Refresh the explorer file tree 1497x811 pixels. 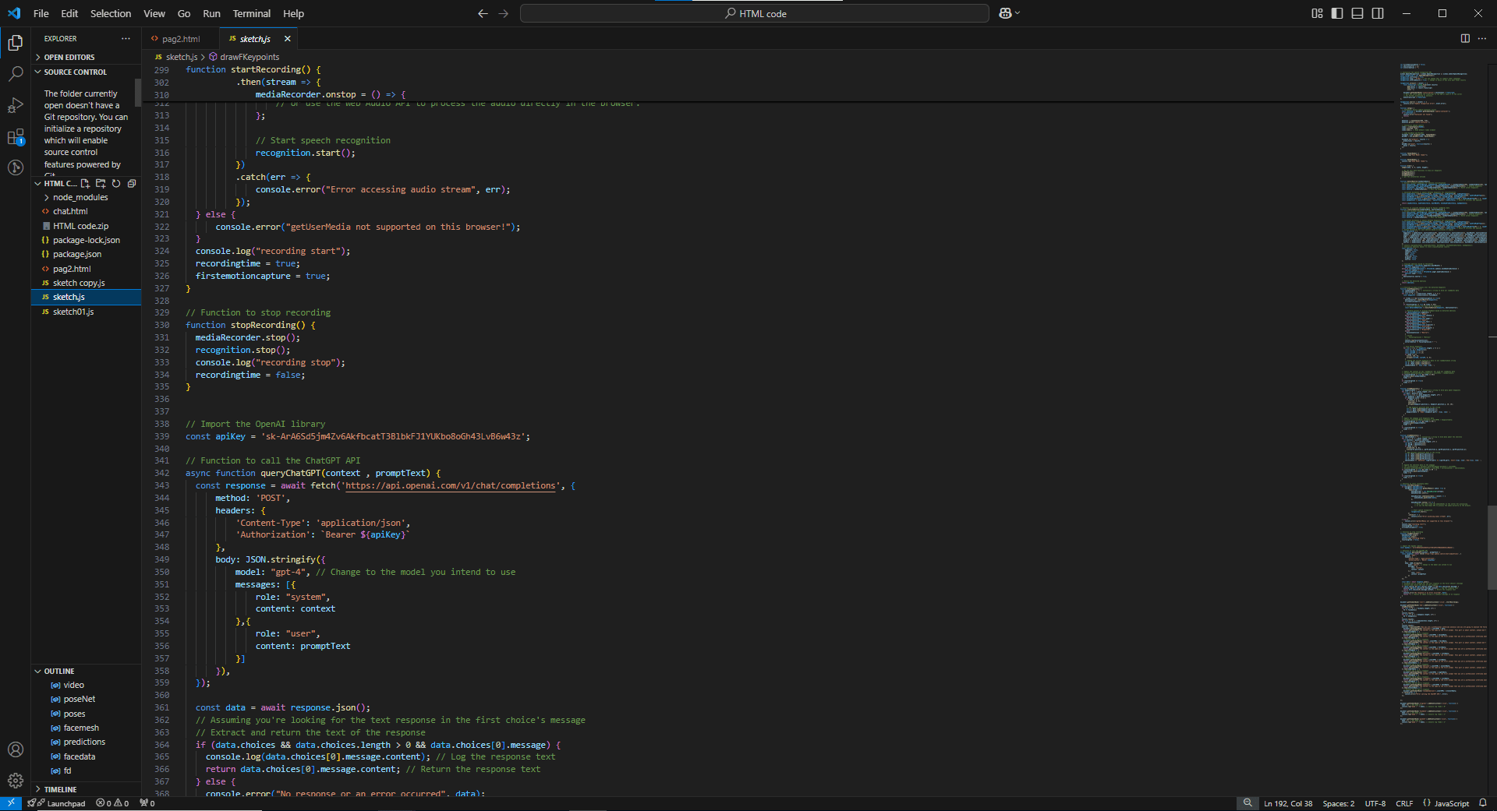(116, 184)
